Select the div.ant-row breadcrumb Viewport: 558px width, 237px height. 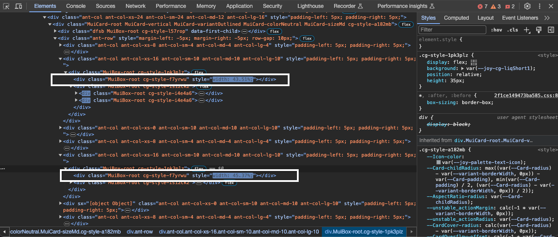pyautogui.click(x=140, y=232)
